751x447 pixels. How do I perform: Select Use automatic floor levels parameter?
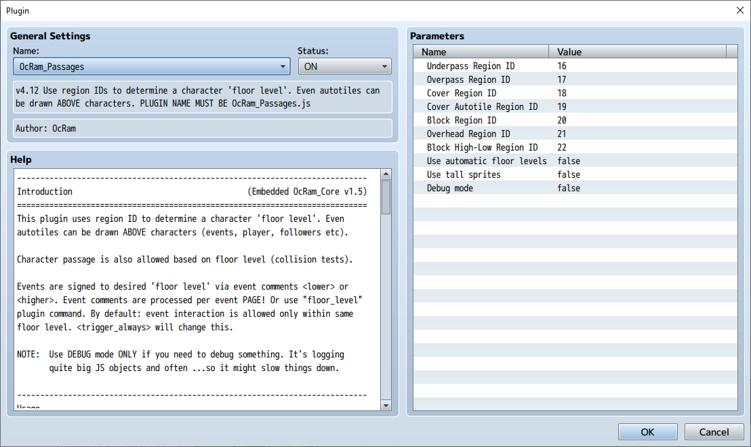[575, 161]
